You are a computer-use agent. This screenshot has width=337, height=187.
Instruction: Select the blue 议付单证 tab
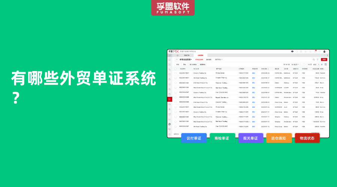click(194, 138)
